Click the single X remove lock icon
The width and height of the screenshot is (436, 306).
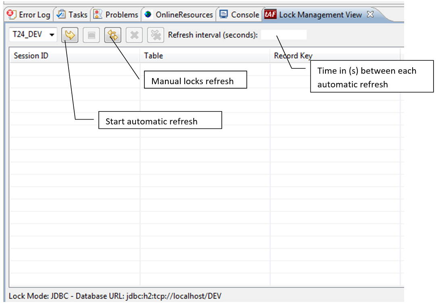pyautogui.click(x=134, y=35)
